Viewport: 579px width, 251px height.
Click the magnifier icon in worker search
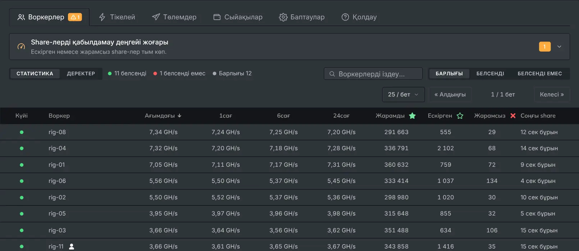[332, 74]
